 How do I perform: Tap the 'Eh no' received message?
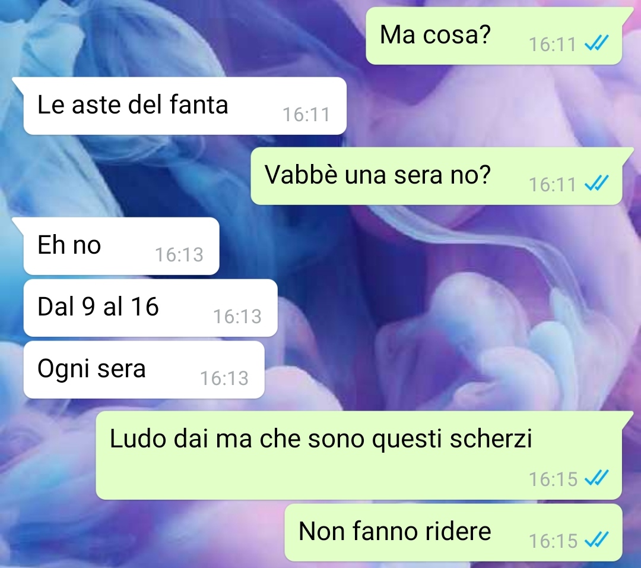(122, 246)
